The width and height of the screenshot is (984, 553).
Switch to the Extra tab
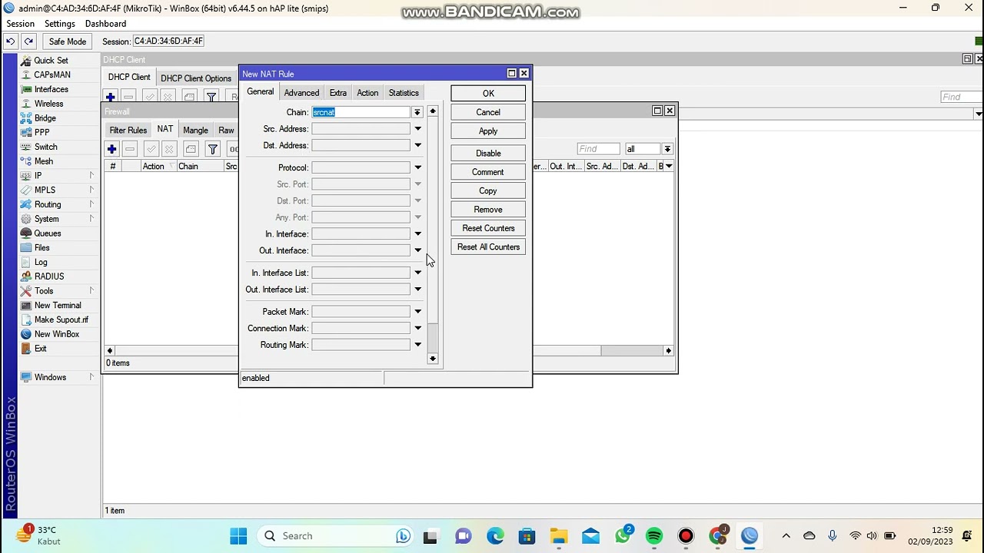pos(338,93)
